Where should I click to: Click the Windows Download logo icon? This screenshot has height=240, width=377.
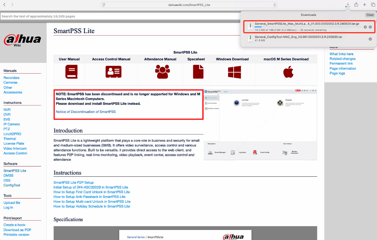234,72
